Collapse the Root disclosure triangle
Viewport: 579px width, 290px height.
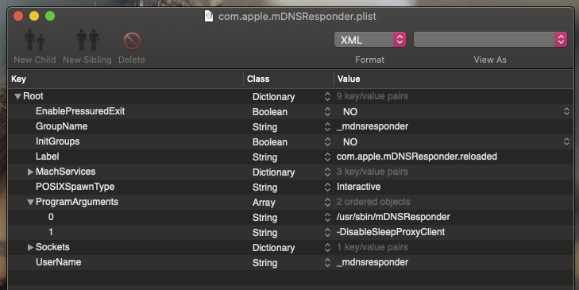point(17,97)
